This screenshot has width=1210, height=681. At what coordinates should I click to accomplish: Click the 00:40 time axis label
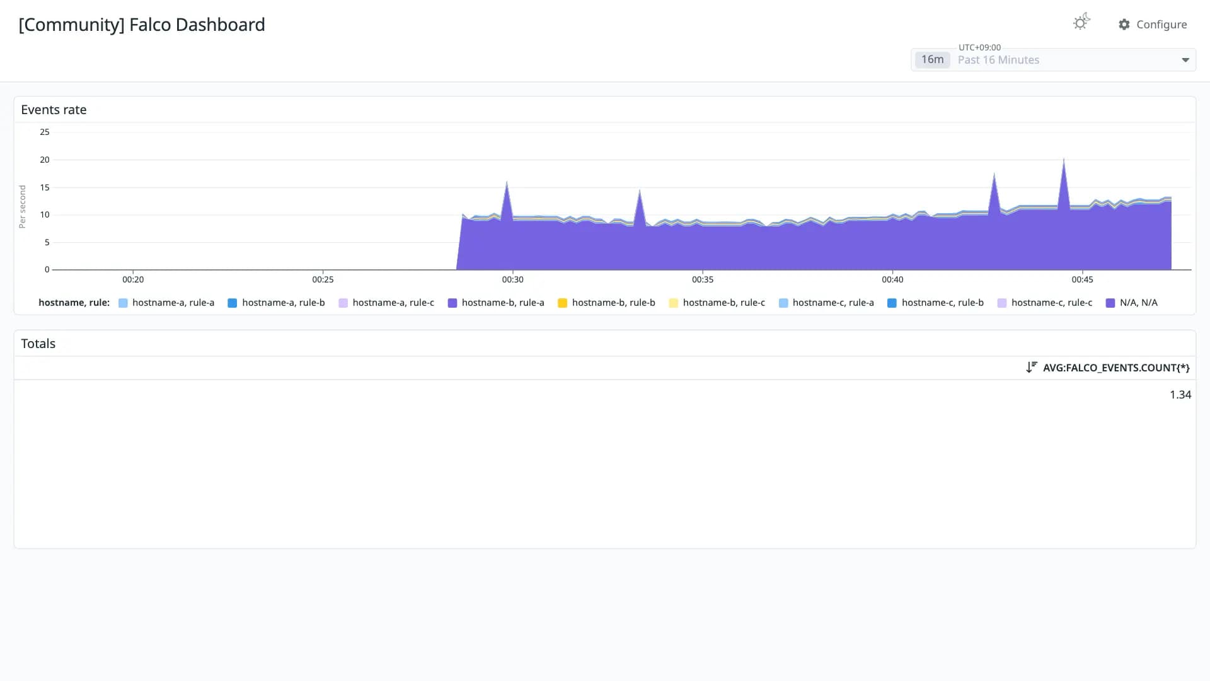click(x=892, y=279)
